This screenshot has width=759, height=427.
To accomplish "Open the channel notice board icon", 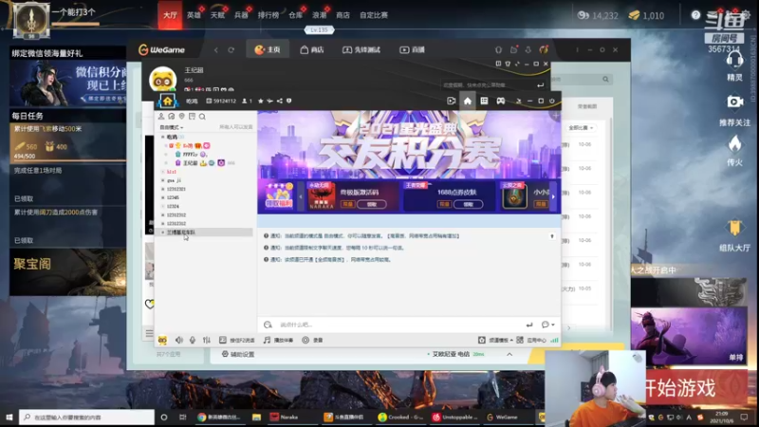I will pyautogui.click(x=192, y=116).
